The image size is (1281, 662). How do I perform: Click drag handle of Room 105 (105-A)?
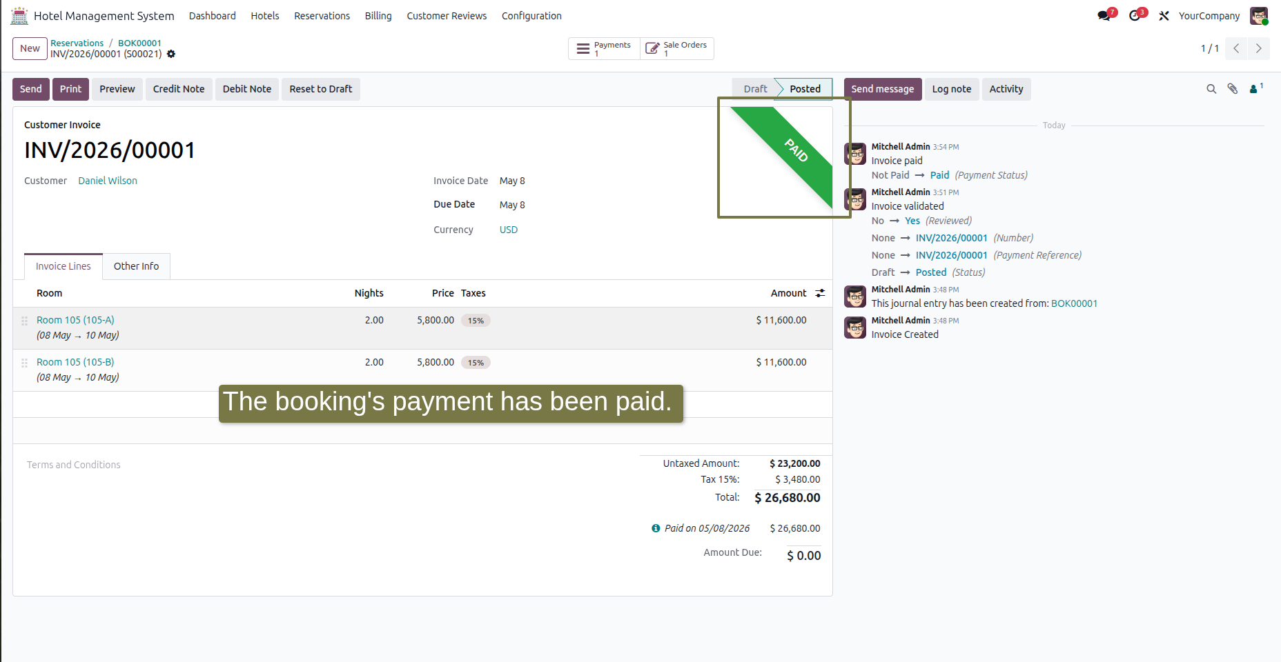[x=24, y=321]
